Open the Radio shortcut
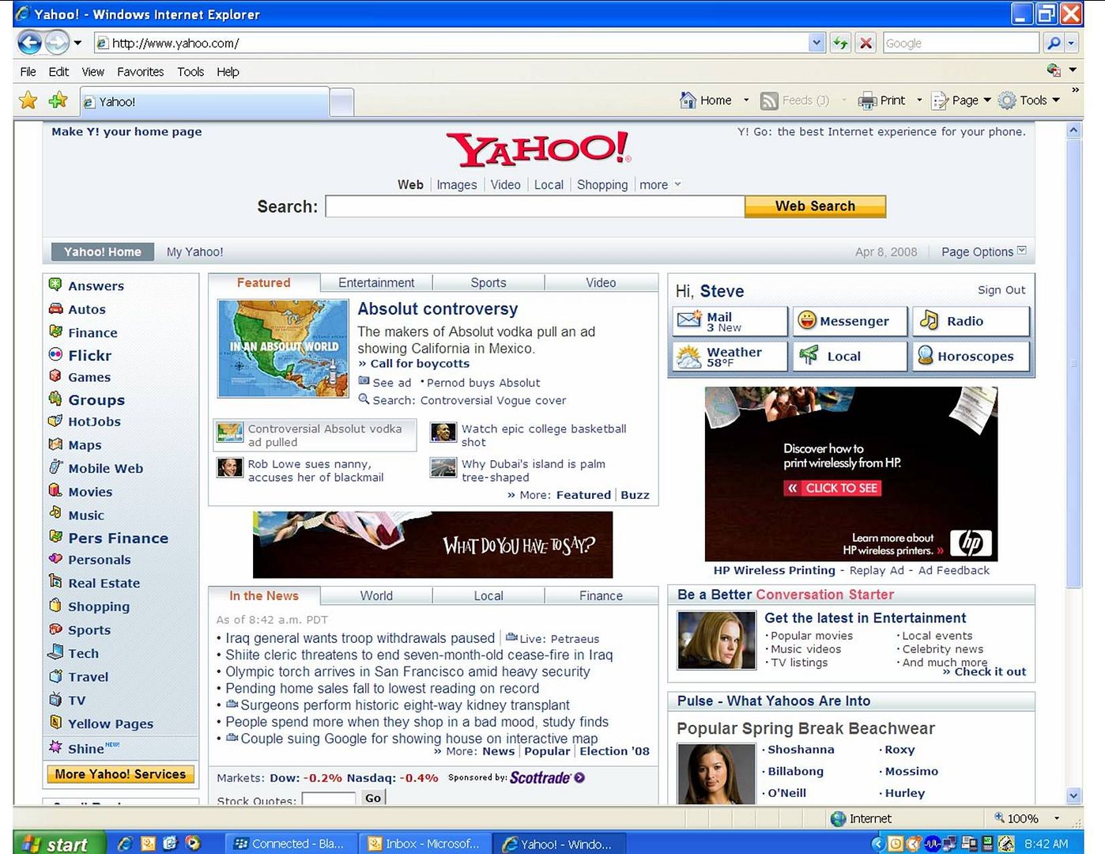The width and height of the screenshot is (1105, 854). click(x=971, y=322)
